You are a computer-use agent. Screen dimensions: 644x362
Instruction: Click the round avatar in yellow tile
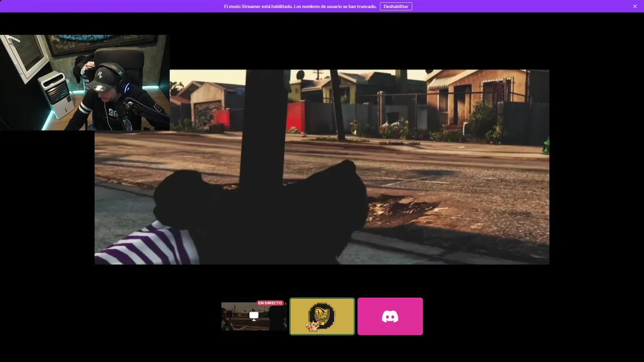(322, 315)
